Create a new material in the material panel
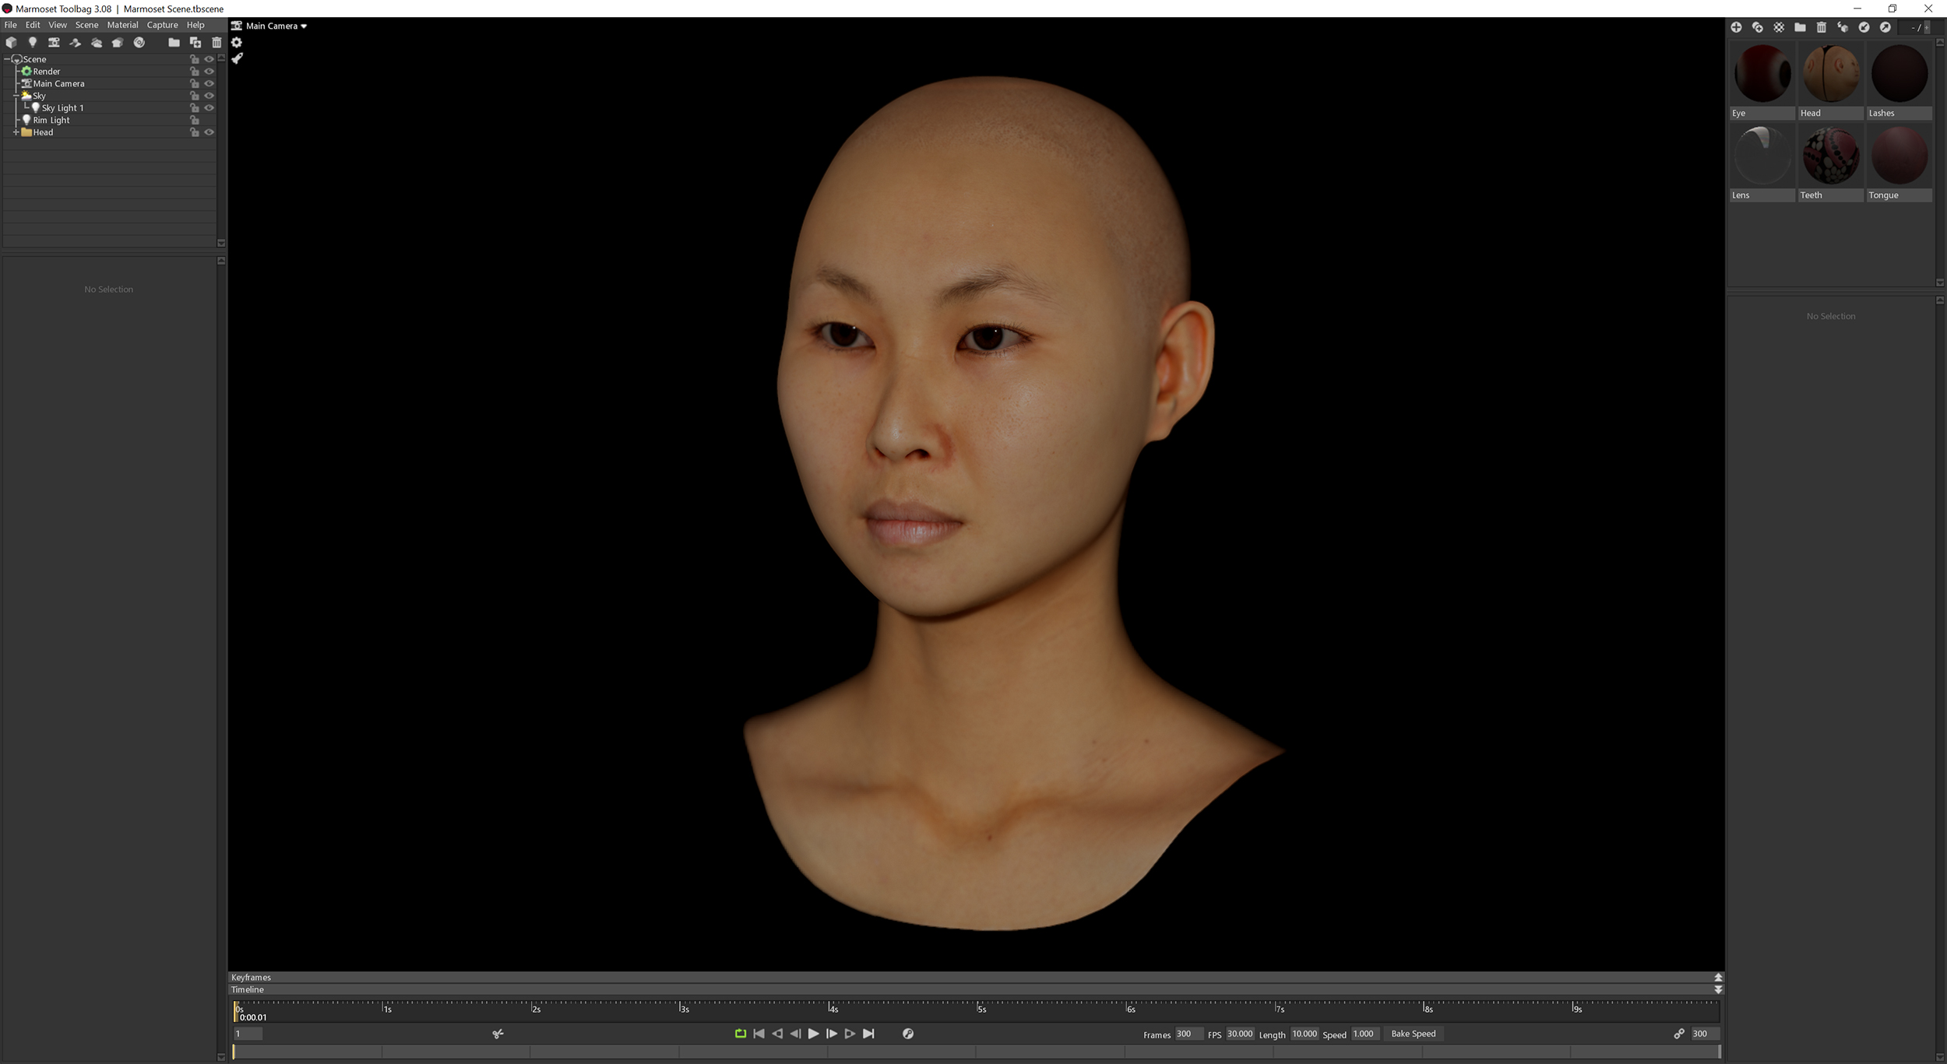Viewport: 1947px width, 1064px height. tap(1738, 27)
